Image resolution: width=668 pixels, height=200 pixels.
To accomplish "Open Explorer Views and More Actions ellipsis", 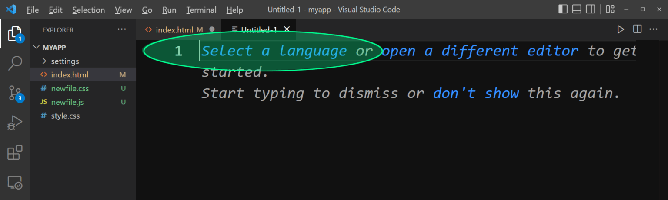I will [121, 29].
